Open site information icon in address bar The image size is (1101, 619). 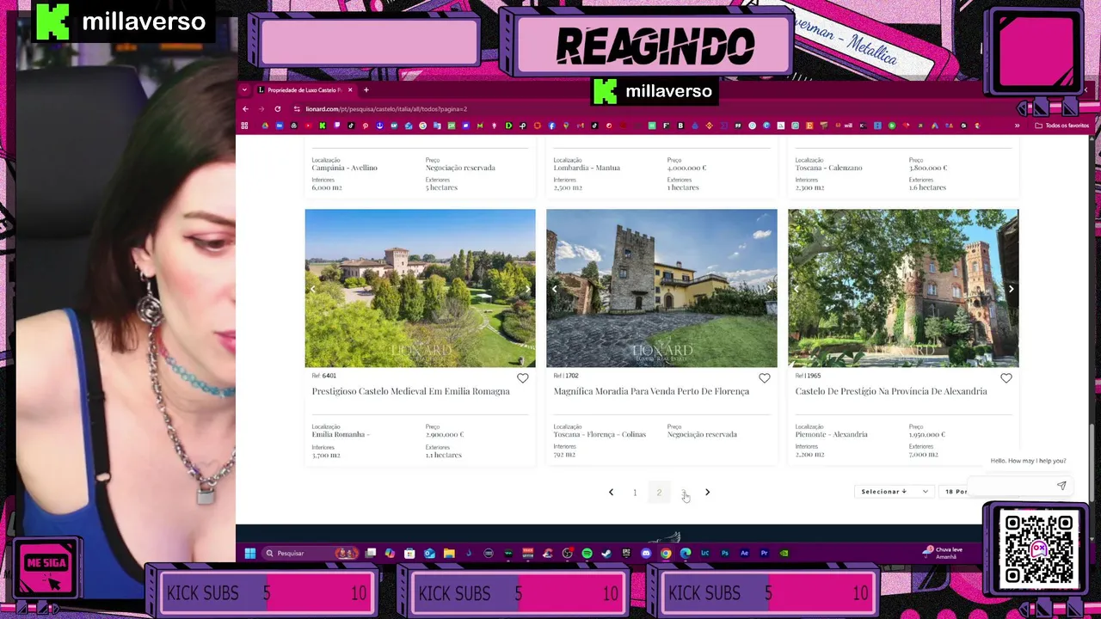297,109
